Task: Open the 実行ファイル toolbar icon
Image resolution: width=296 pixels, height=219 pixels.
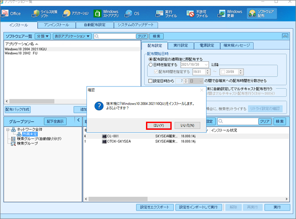Action: click(166, 14)
